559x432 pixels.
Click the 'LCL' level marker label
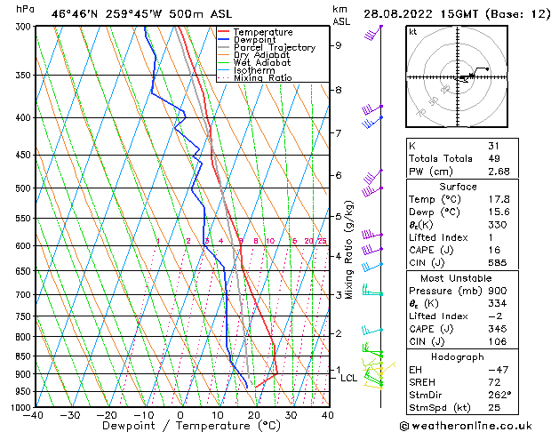[x=348, y=378]
